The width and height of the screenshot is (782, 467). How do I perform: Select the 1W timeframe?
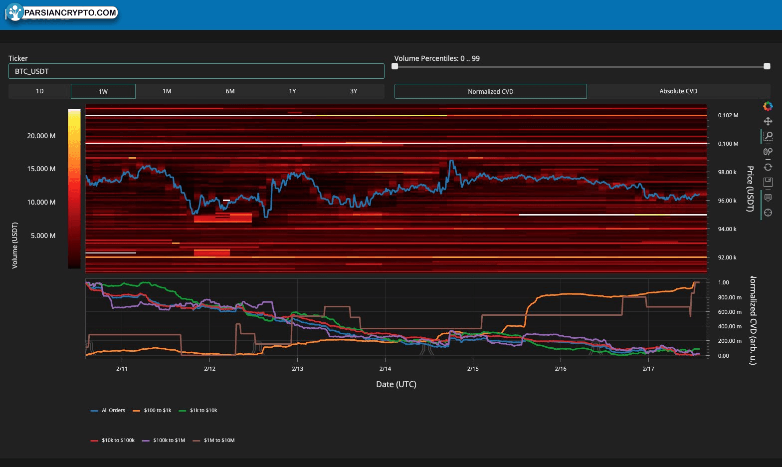[x=103, y=91]
